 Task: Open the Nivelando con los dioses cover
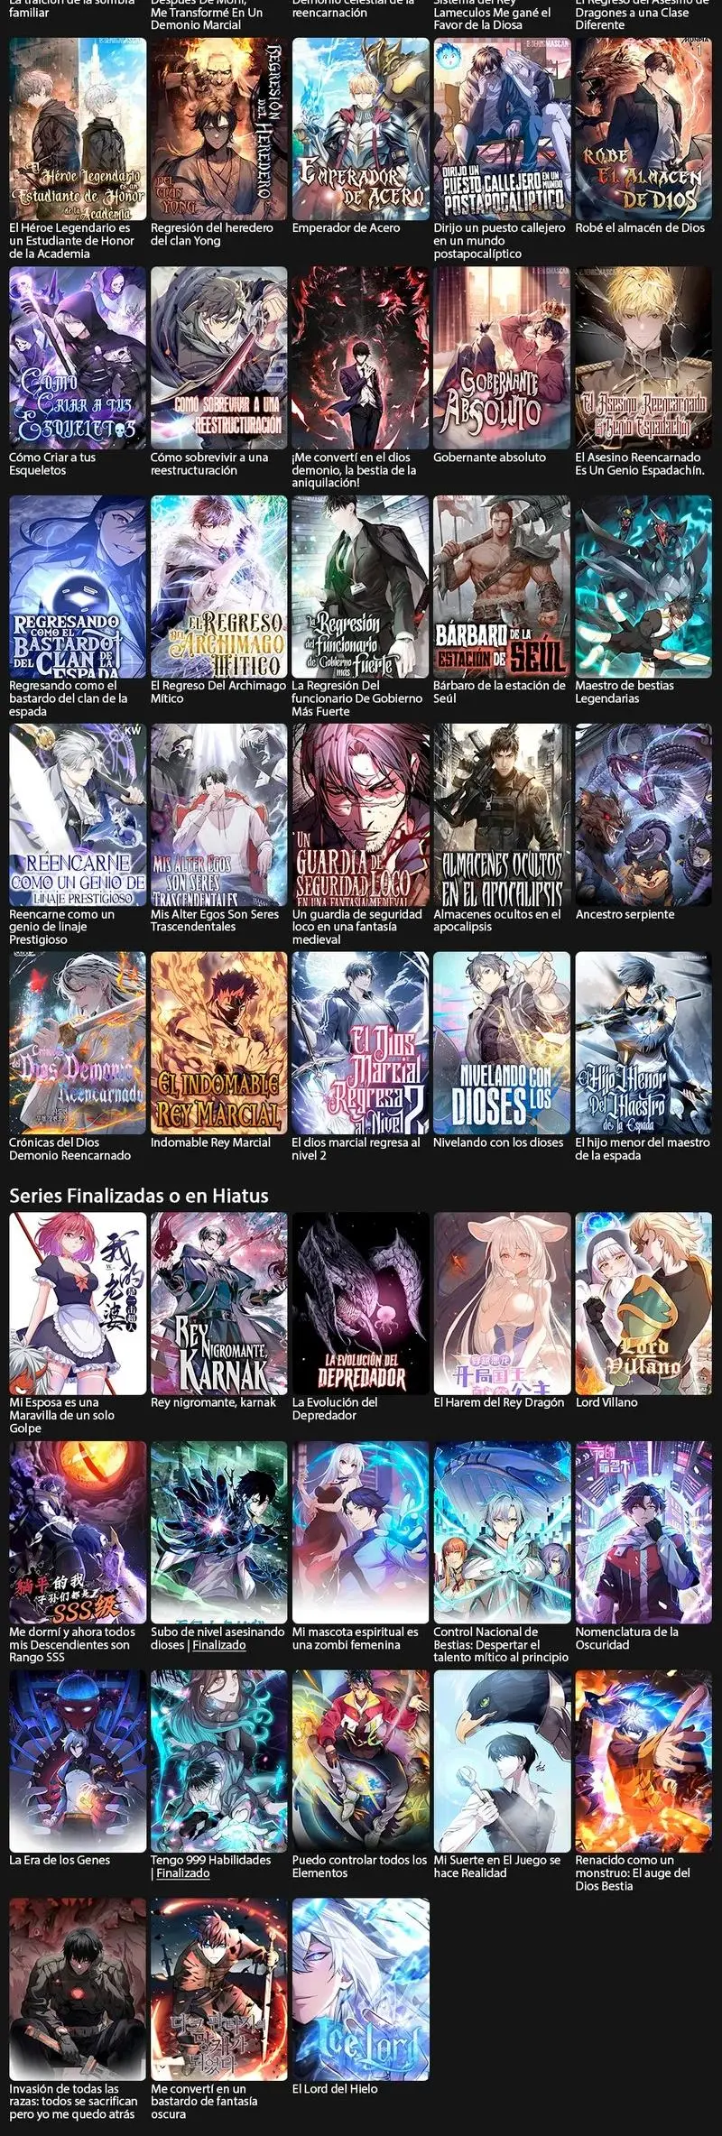pyautogui.click(x=502, y=1043)
